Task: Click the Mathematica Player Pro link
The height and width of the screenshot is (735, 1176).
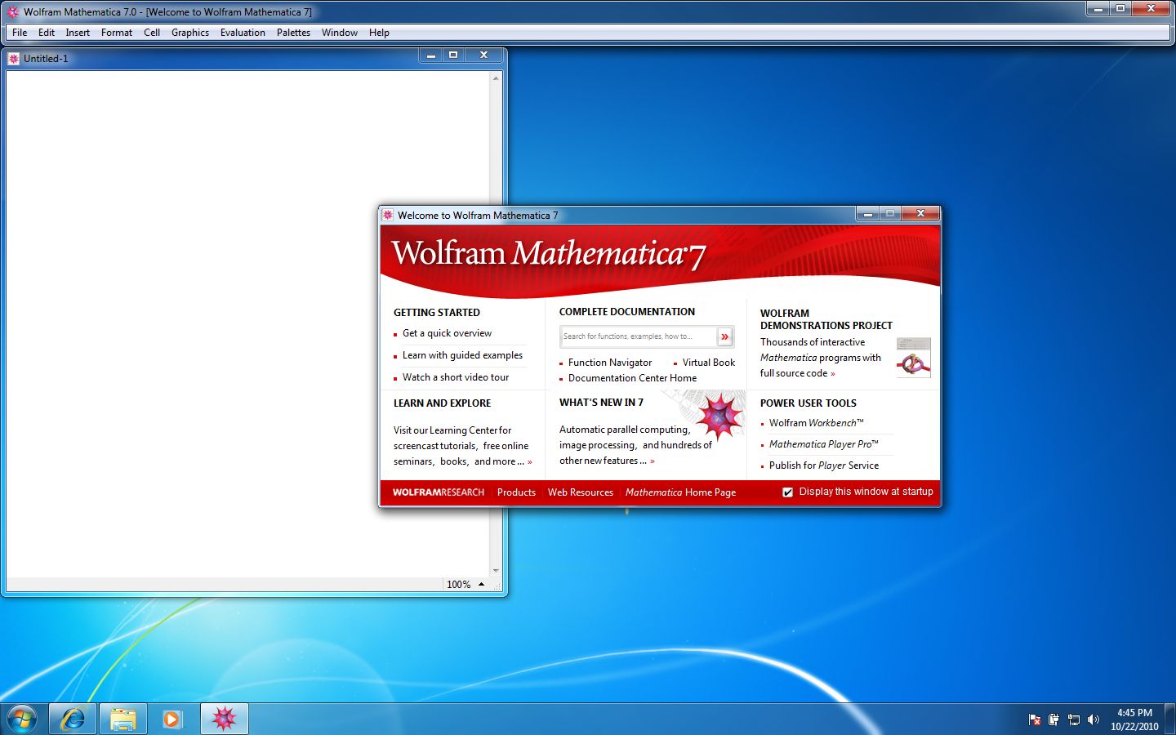Action: click(823, 444)
